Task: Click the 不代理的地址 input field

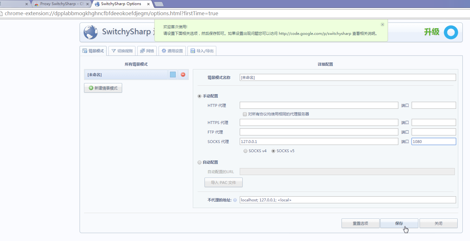Action: (348, 200)
